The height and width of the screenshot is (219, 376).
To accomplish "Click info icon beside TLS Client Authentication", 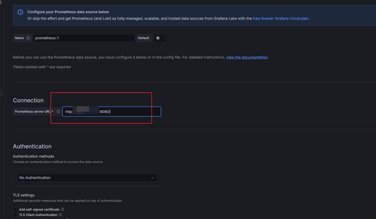I will point(61,215).
